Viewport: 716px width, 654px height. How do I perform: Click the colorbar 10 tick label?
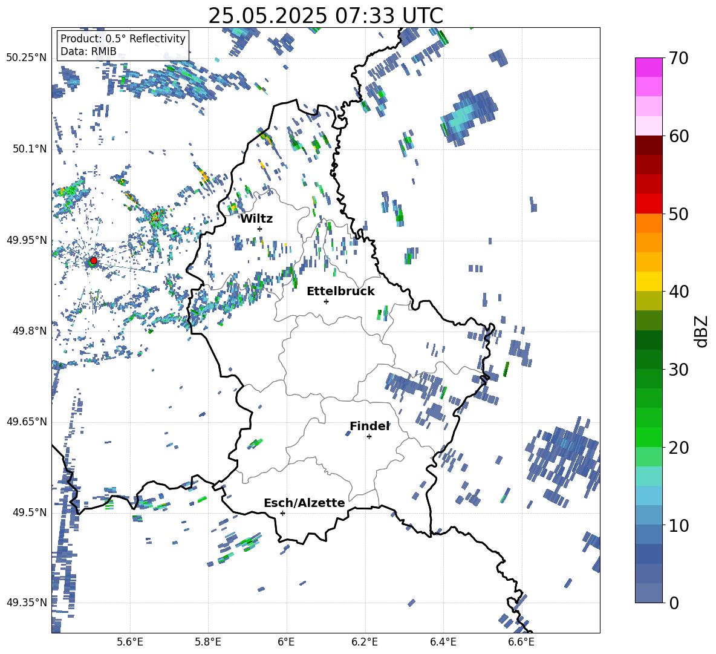679,525
